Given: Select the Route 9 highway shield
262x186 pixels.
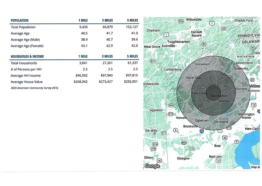Looking at the screenshot, I should click(236, 142).
